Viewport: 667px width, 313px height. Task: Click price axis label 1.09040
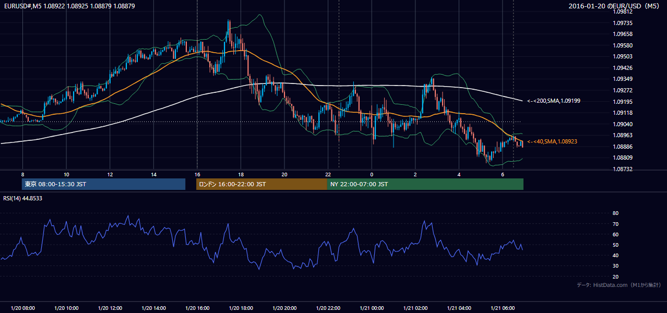[x=623, y=124]
